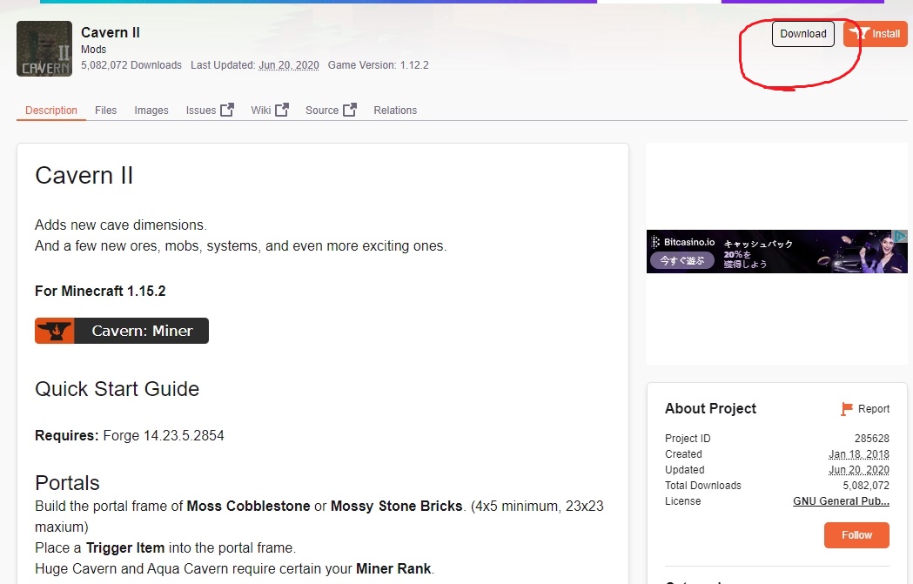This screenshot has width=913, height=584.
Task: Open the Description tab
Action: tap(51, 110)
